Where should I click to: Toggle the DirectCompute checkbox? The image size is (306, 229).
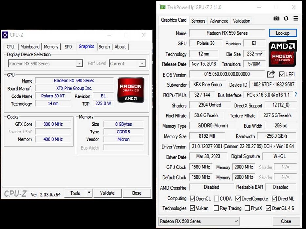238,199
